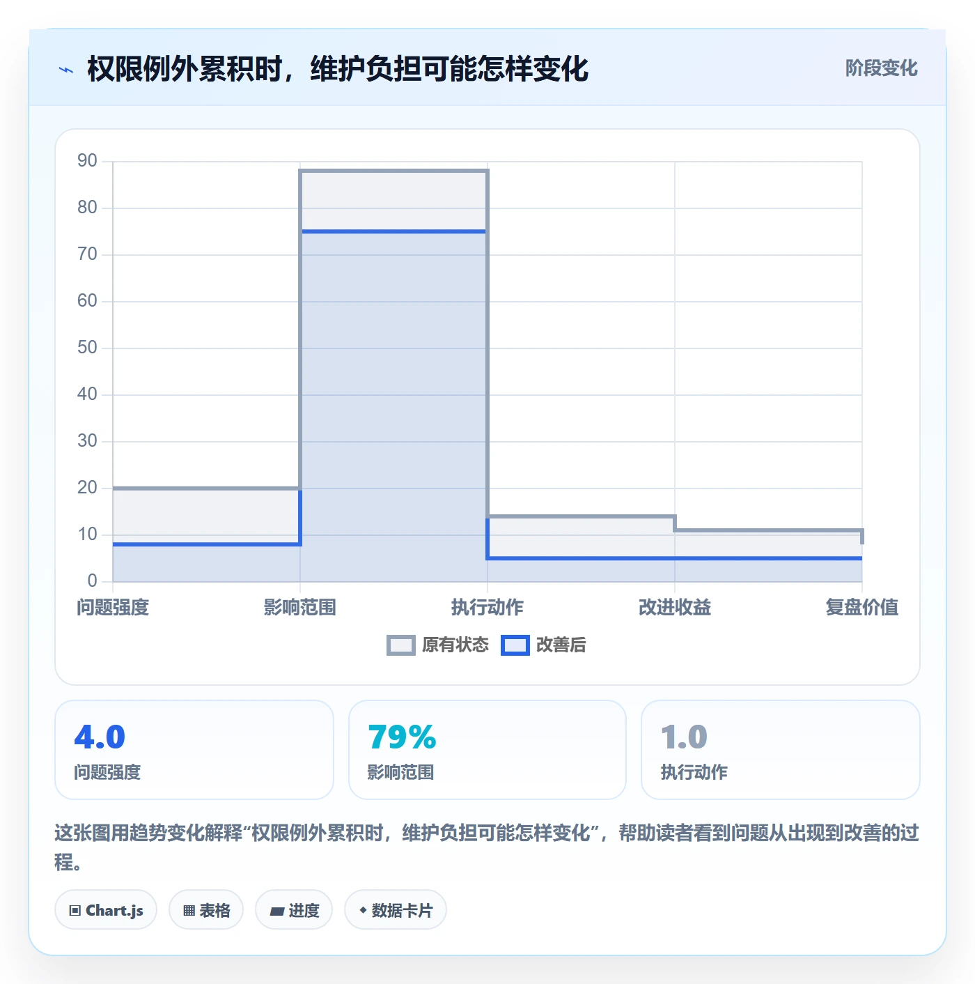Click the 阶段变化 label in header
This screenshot has height=984, width=975.
coord(881,68)
